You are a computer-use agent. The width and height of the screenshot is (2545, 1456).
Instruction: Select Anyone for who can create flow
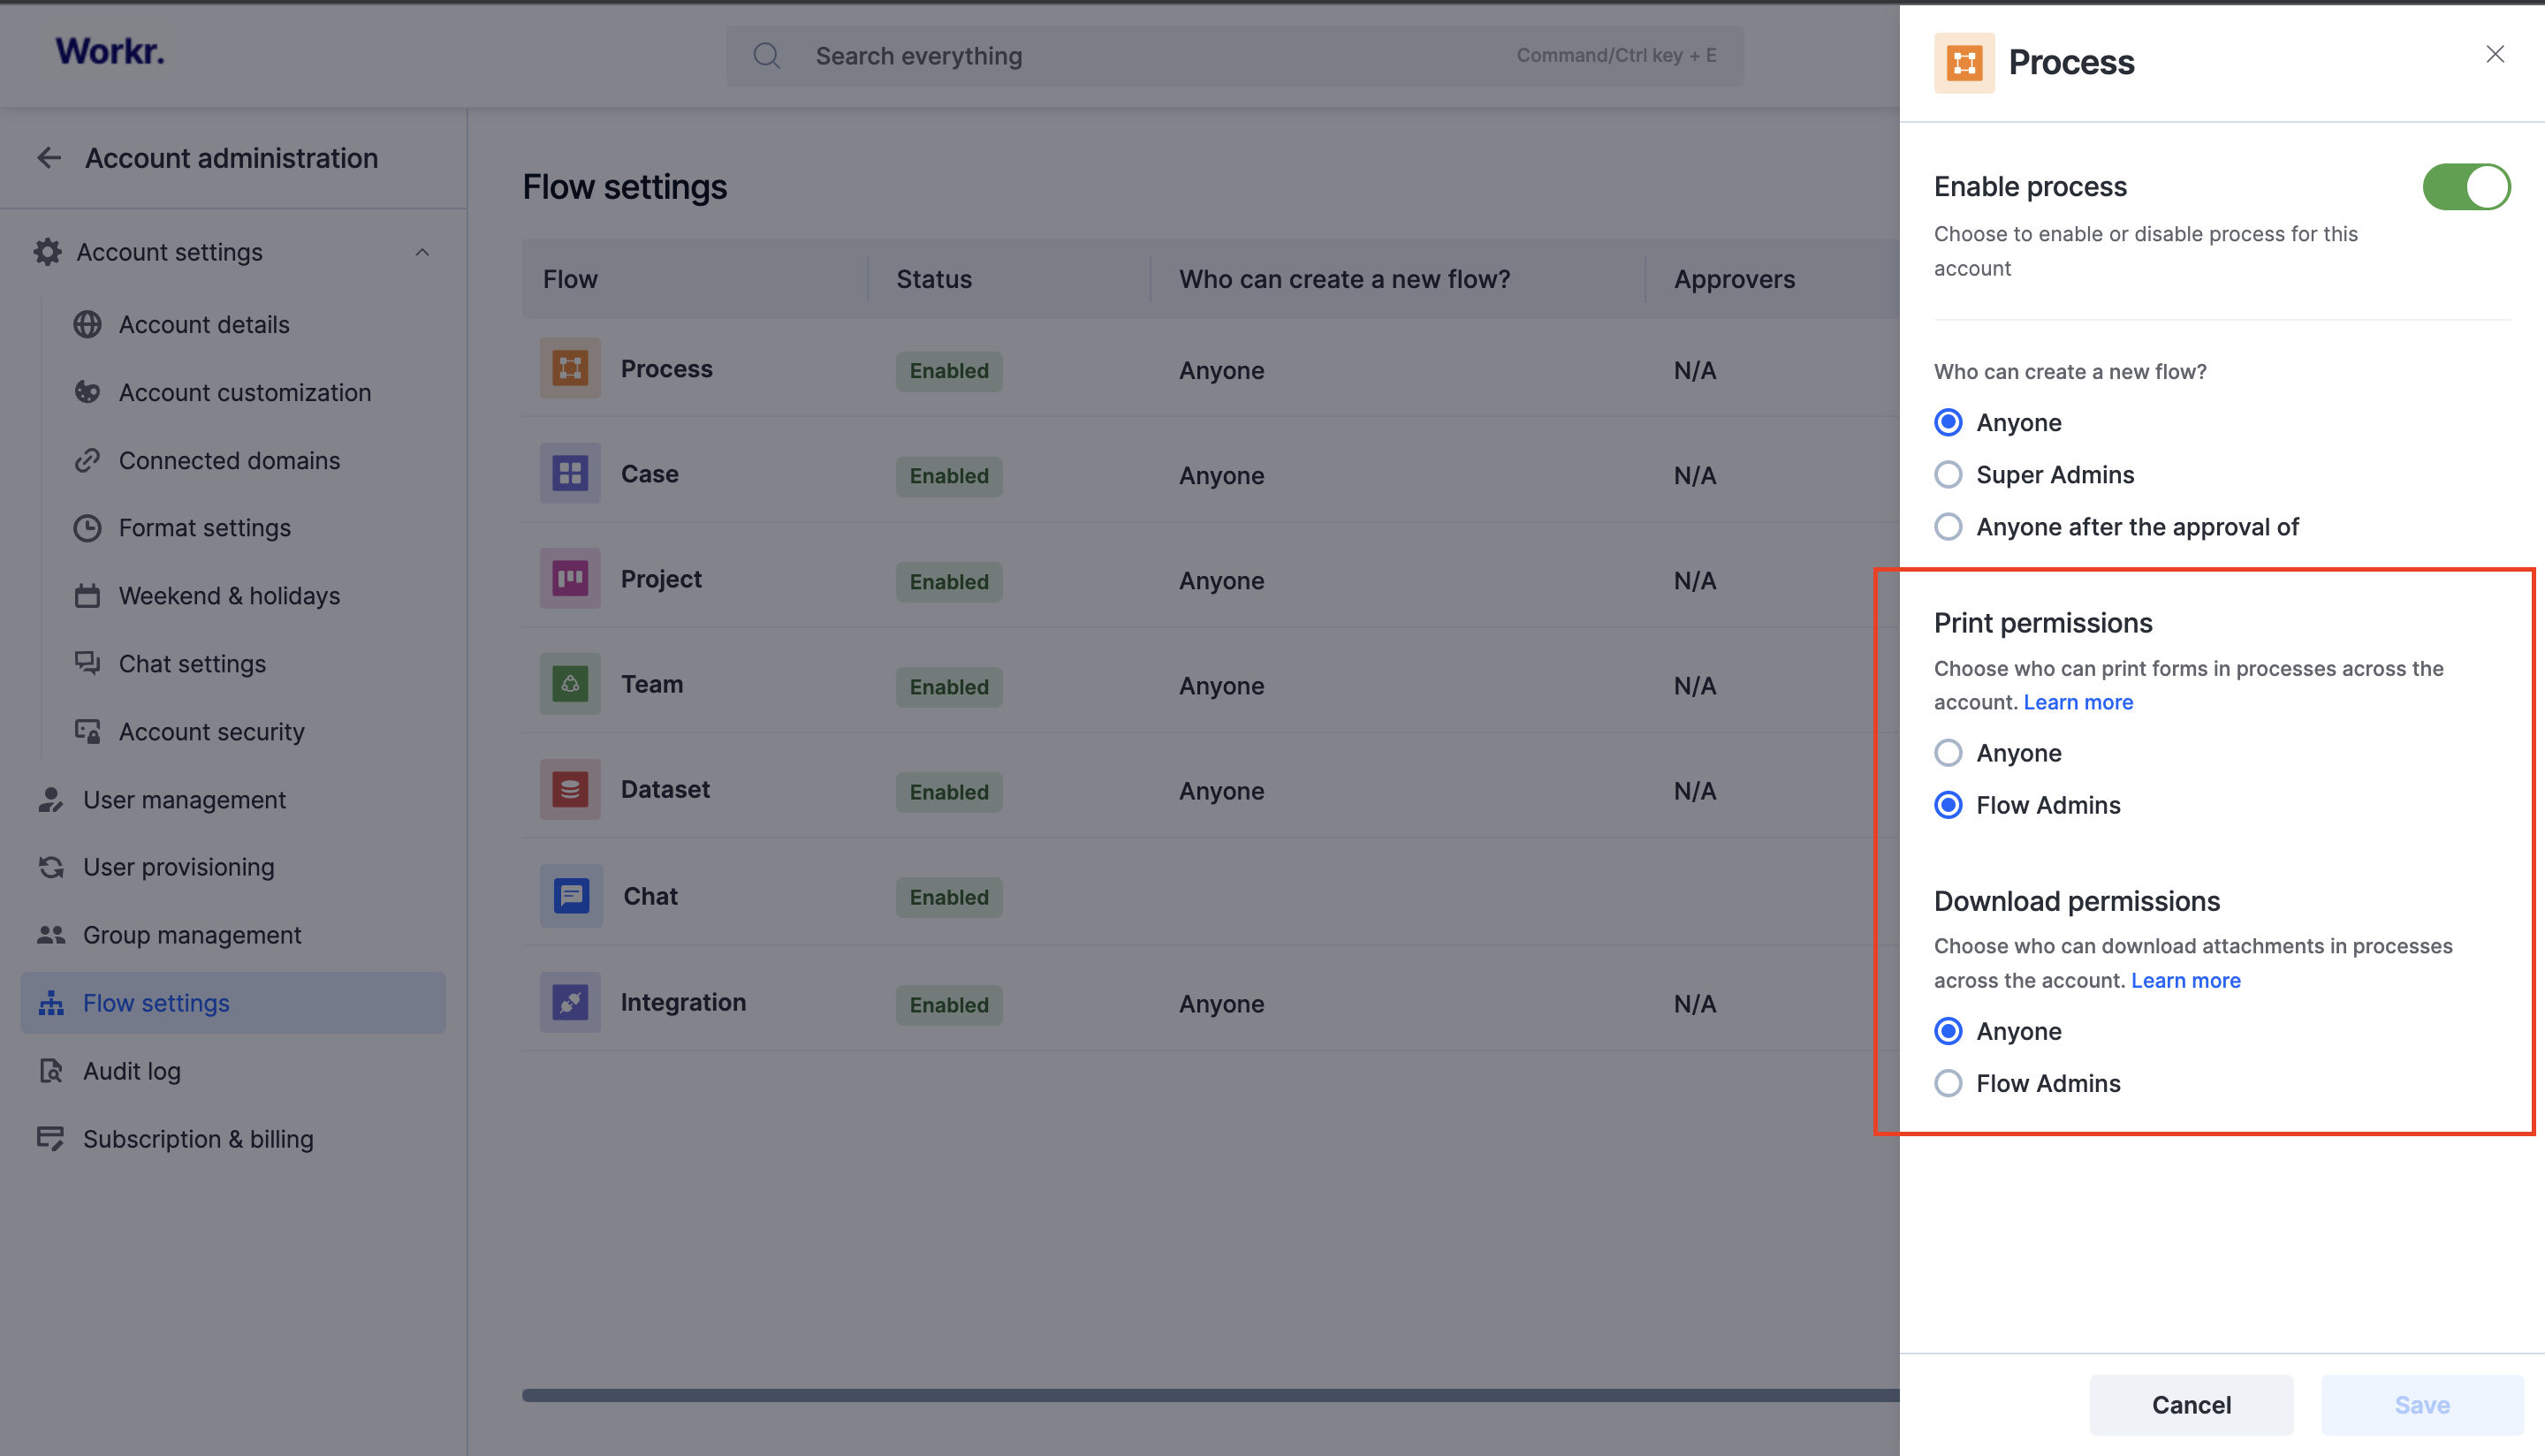pyautogui.click(x=1948, y=422)
